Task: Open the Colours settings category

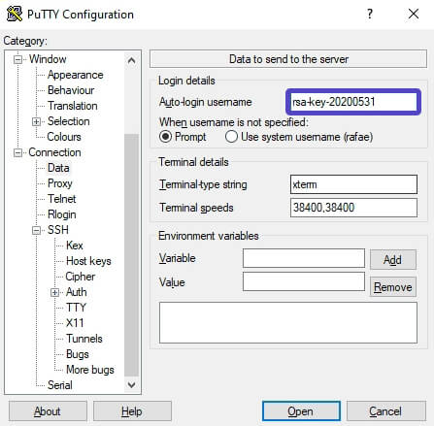Action: coord(64,137)
